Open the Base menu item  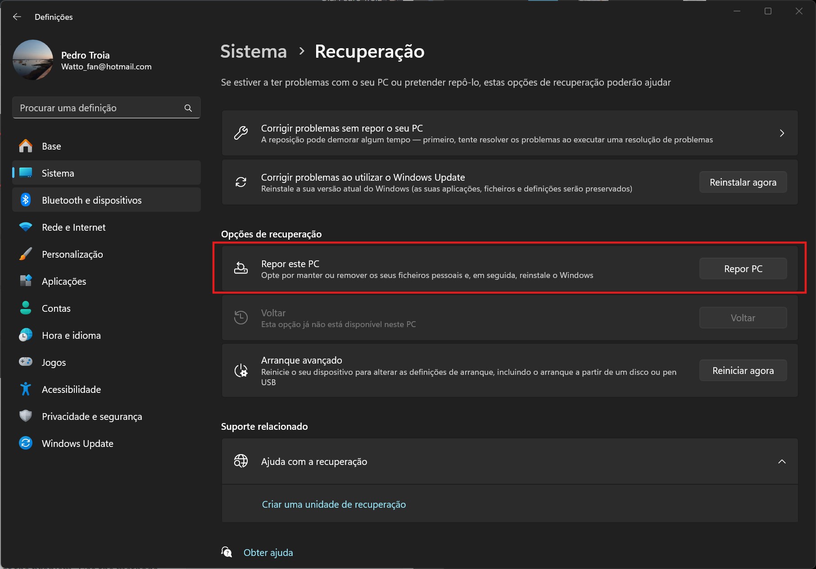pyautogui.click(x=106, y=146)
